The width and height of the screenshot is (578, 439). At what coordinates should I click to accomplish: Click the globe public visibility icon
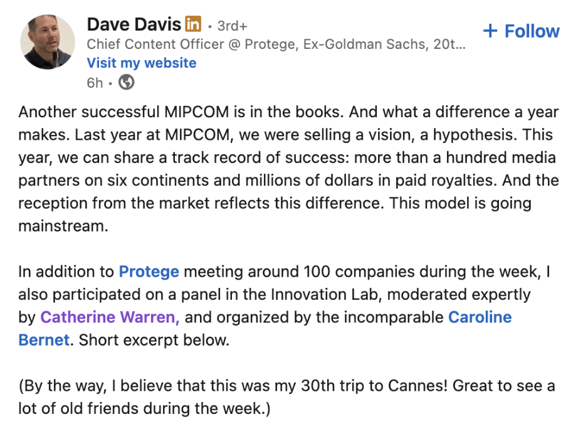click(126, 82)
